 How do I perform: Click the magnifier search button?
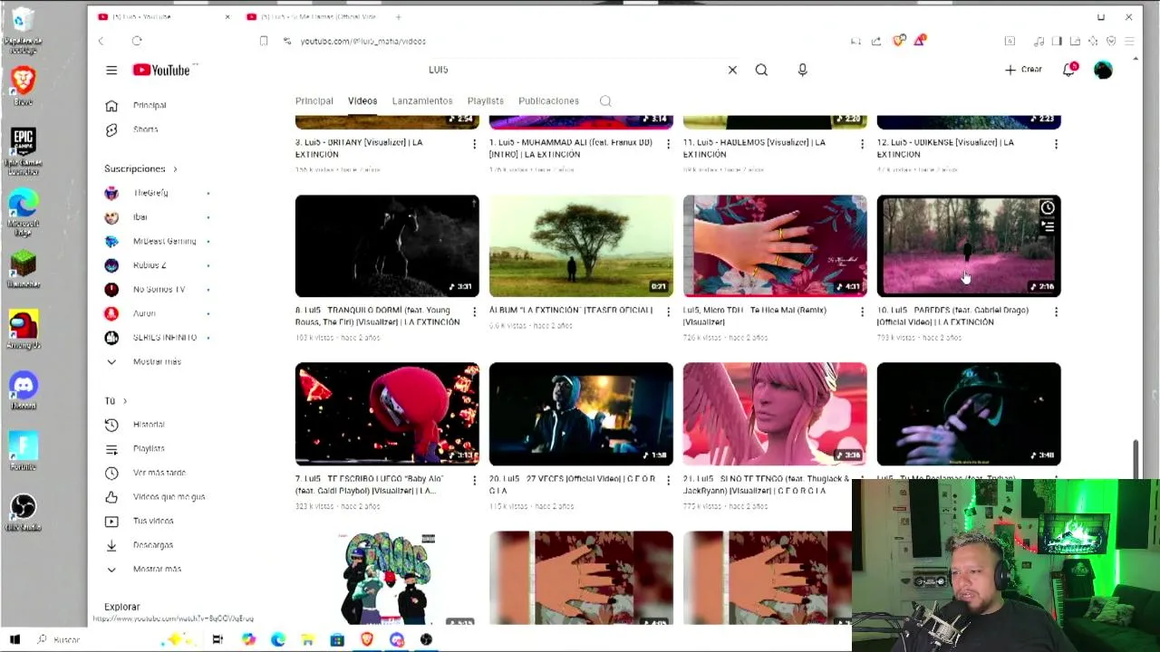pyautogui.click(x=761, y=70)
